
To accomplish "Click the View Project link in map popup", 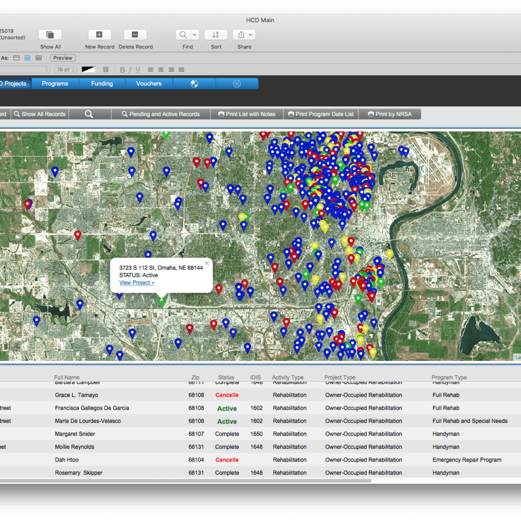I will pyautogui.click(x=136, y=282).
